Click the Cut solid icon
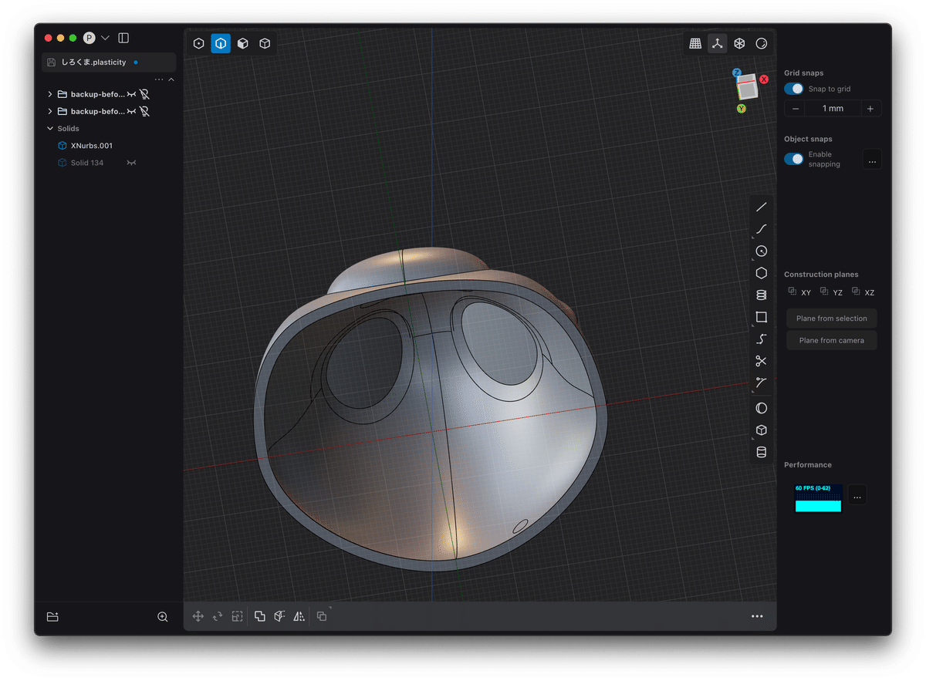This screenshot has width=926, height=681. click(279, 616)
